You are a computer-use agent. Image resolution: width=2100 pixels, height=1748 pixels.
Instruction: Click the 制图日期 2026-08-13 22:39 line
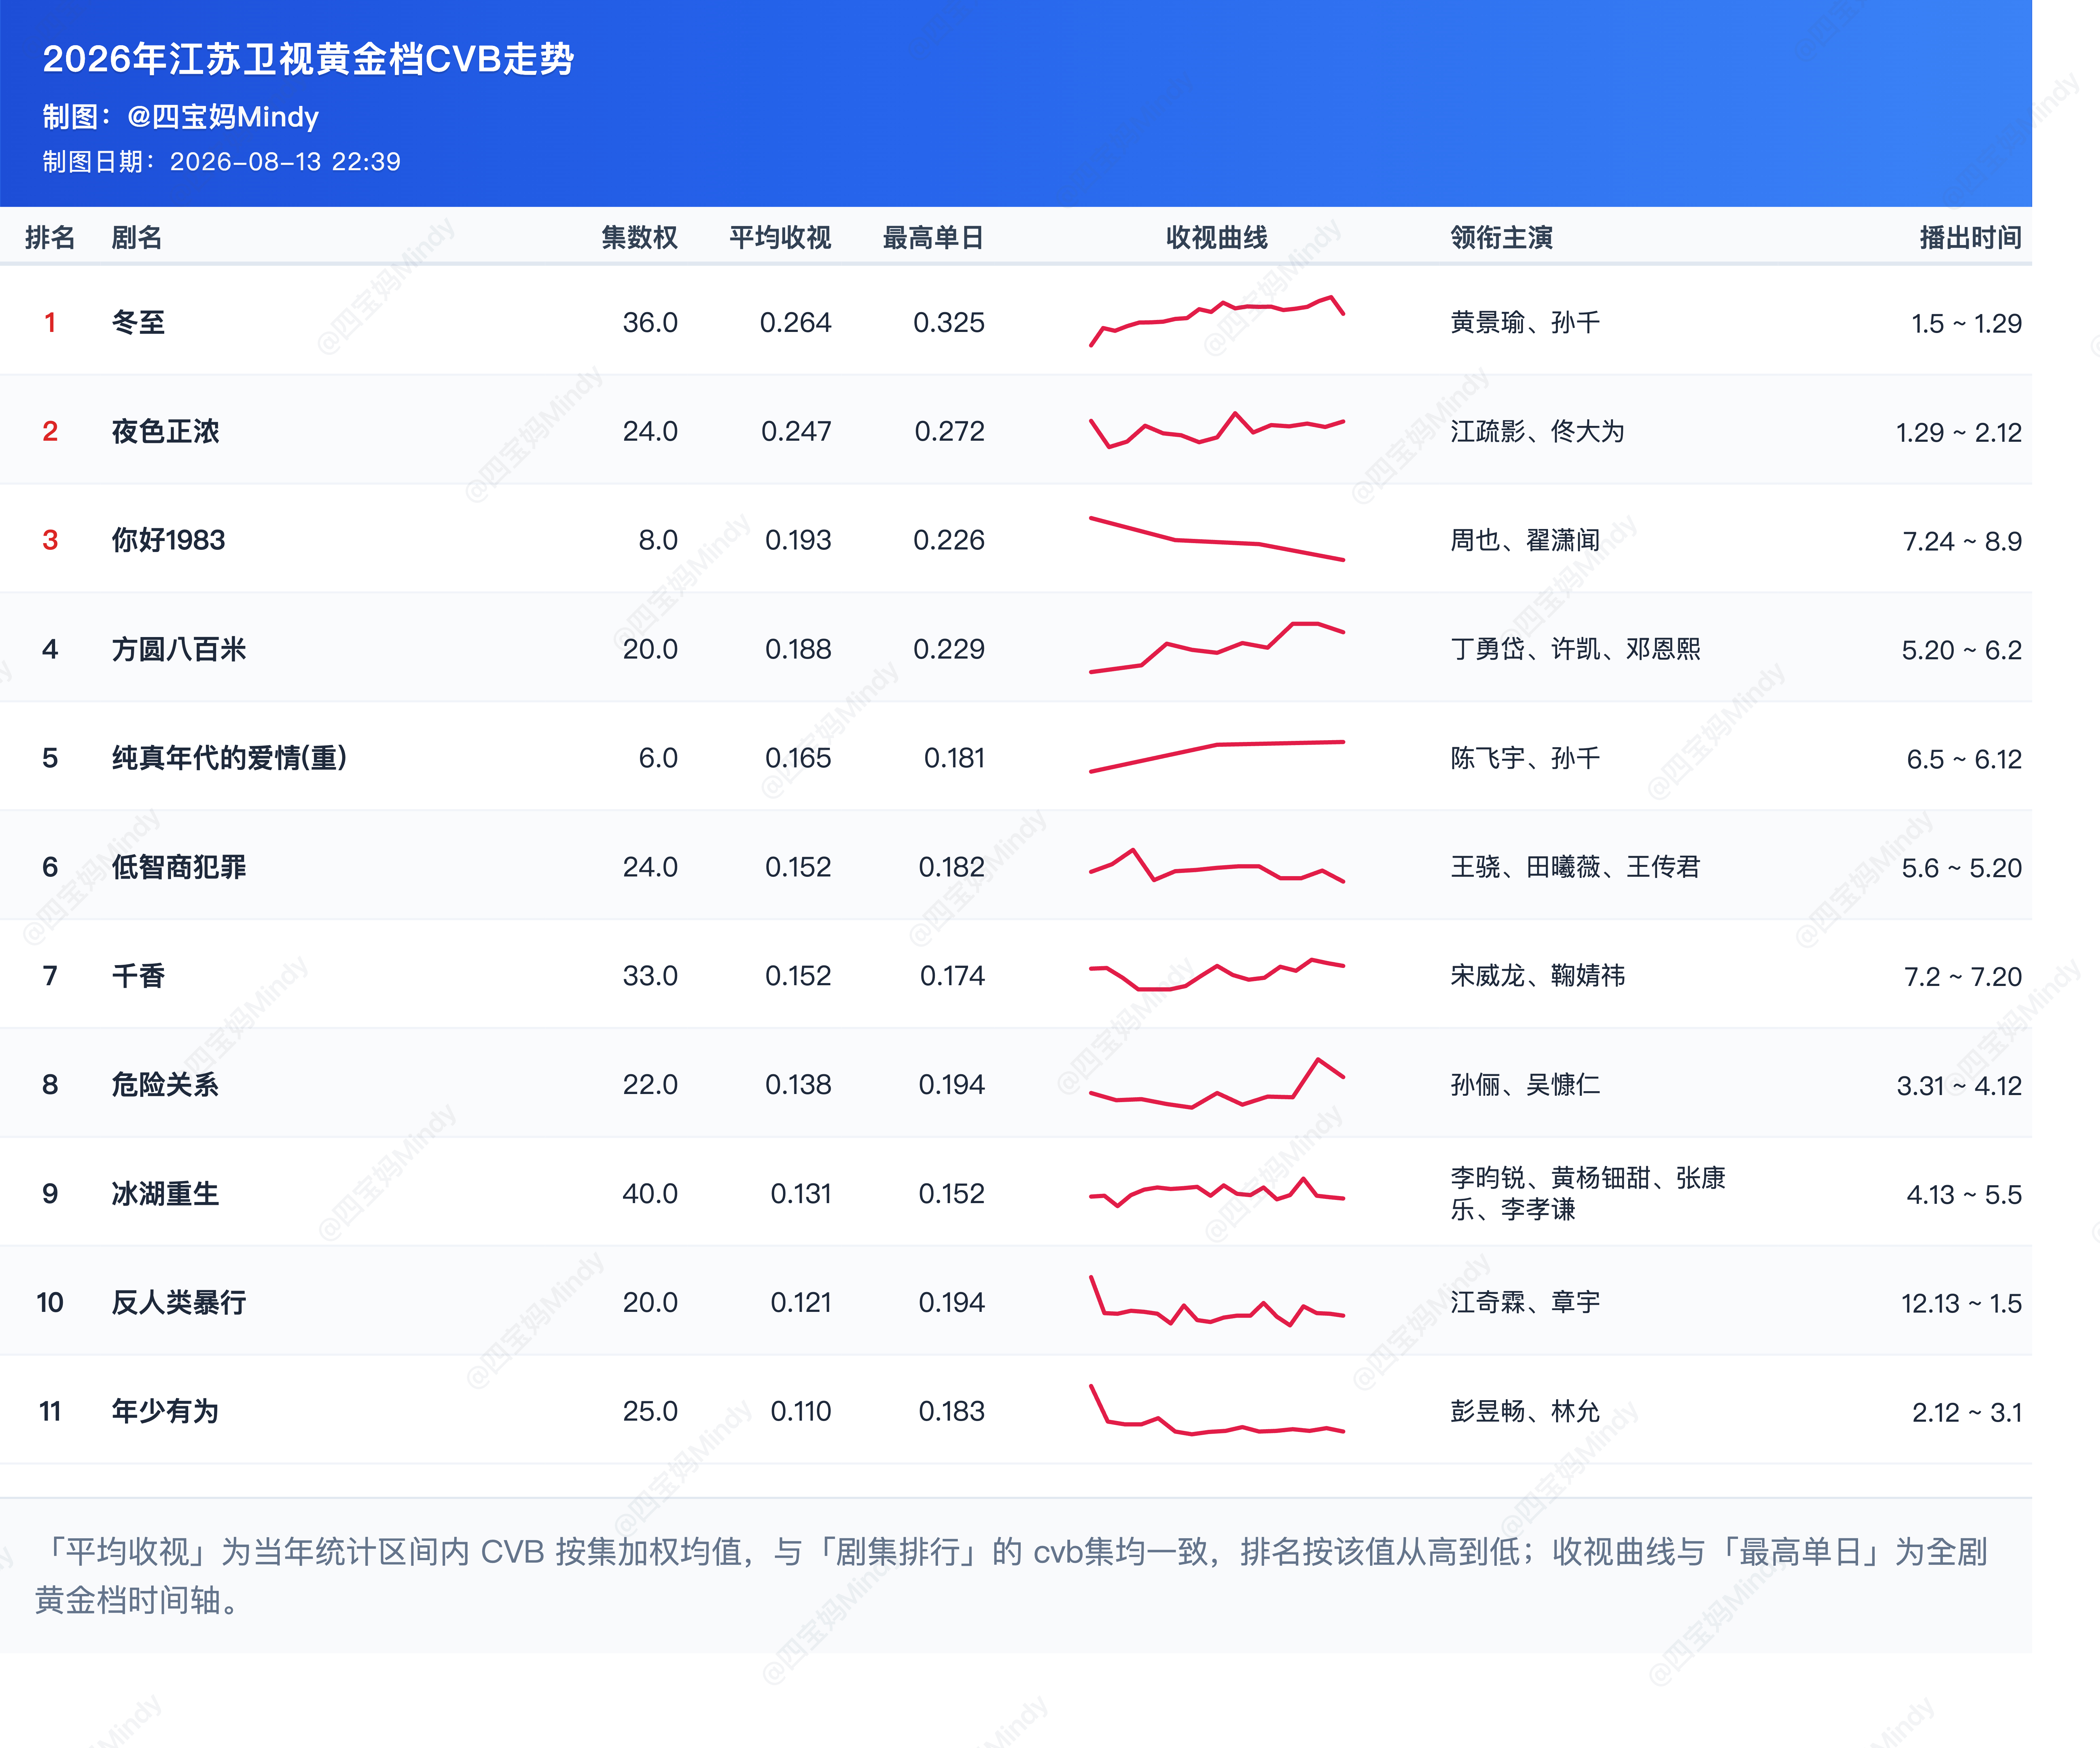(x=221, y=162)
